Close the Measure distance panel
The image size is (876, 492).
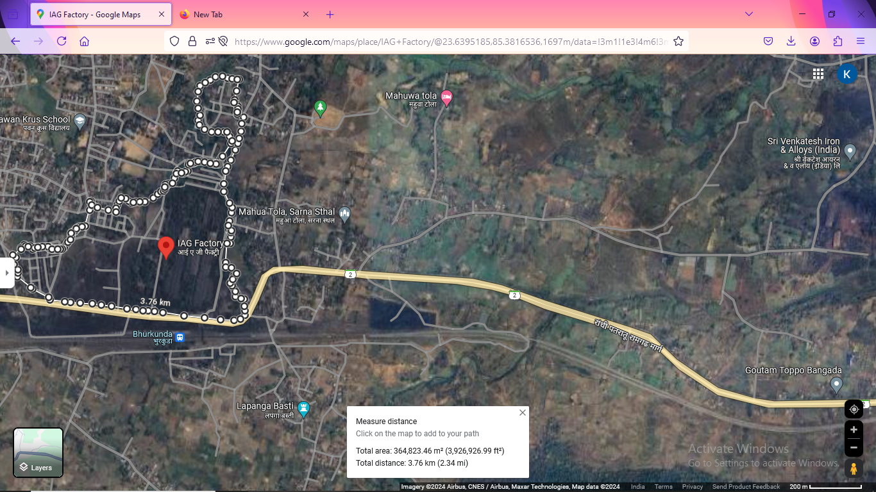(x=523, y=413)
